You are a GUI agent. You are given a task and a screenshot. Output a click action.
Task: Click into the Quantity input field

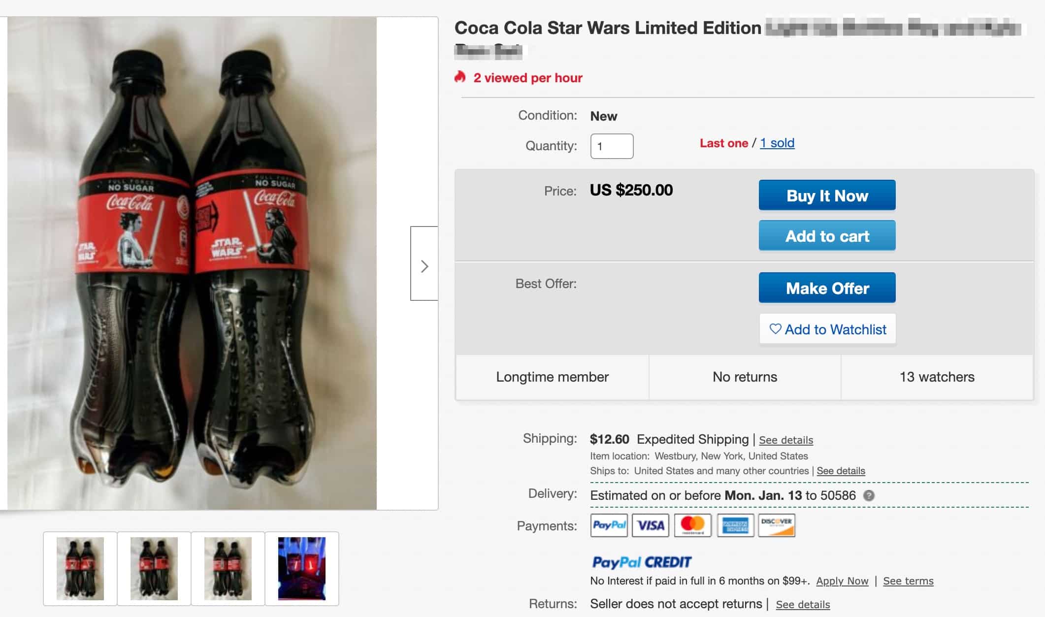coord(612,146)
